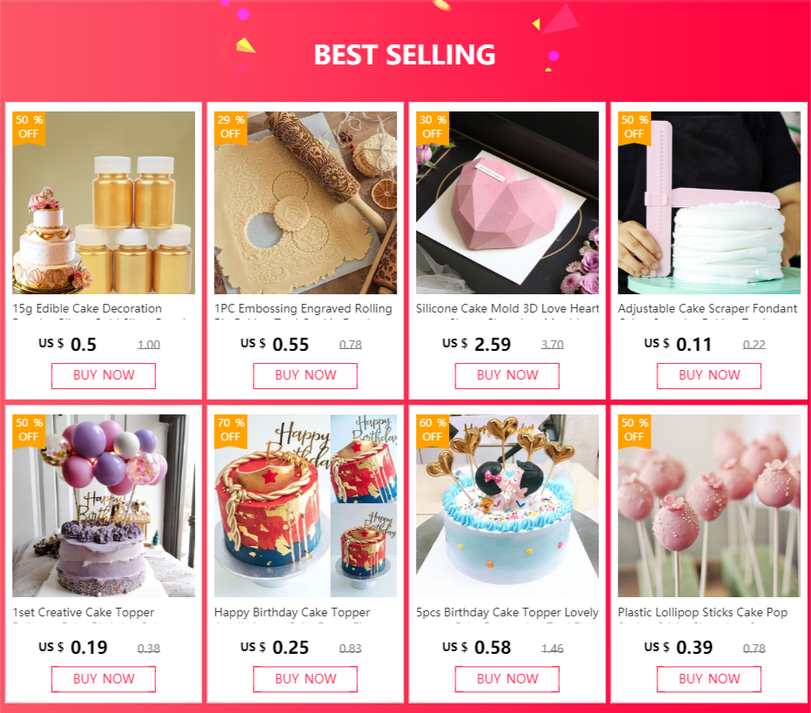Image resolution: width=811 pixels, height=713 pixels.
Task: Open the pink 3D heart mold image
Action: pyautogui.click(x=507, y=203)
